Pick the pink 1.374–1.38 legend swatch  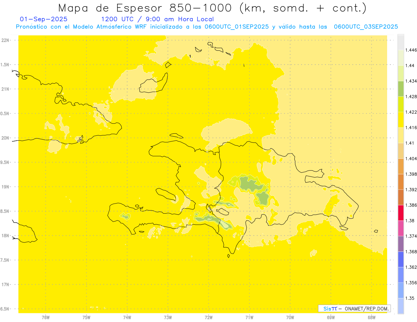(401, 228)
